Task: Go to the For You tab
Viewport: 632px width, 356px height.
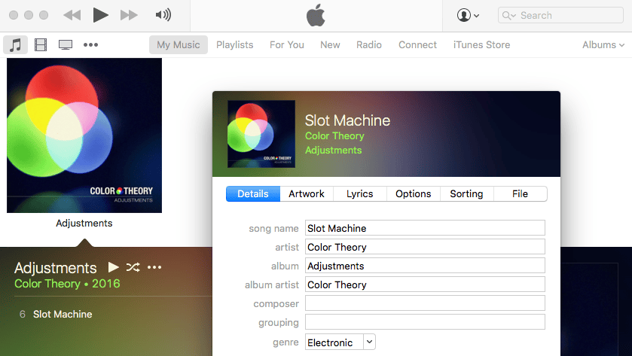Action: (x=286, y=44)
